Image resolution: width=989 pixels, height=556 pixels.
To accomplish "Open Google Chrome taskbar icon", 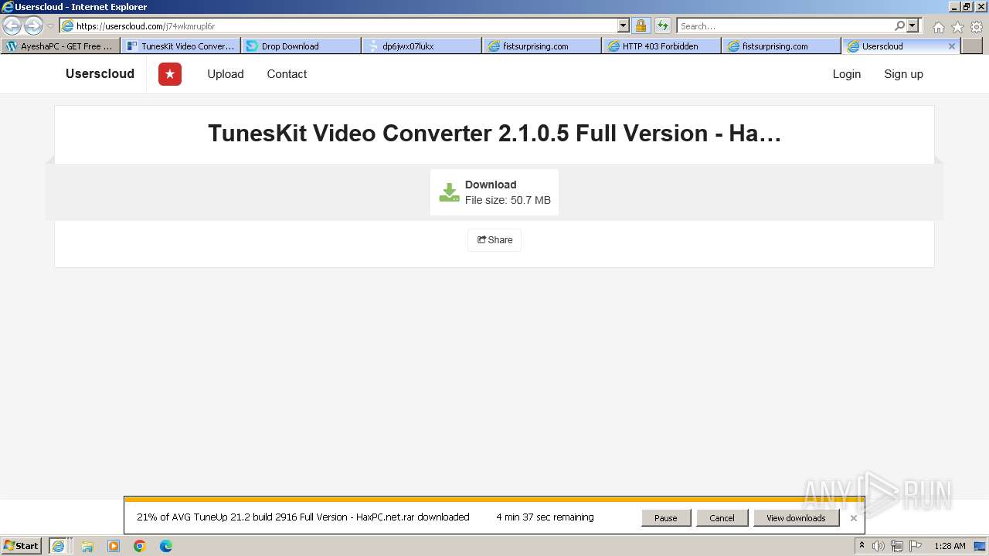I will click(x=140, y=546).
